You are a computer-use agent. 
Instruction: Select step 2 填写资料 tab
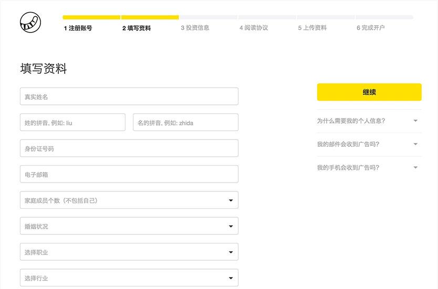[137, 28]
